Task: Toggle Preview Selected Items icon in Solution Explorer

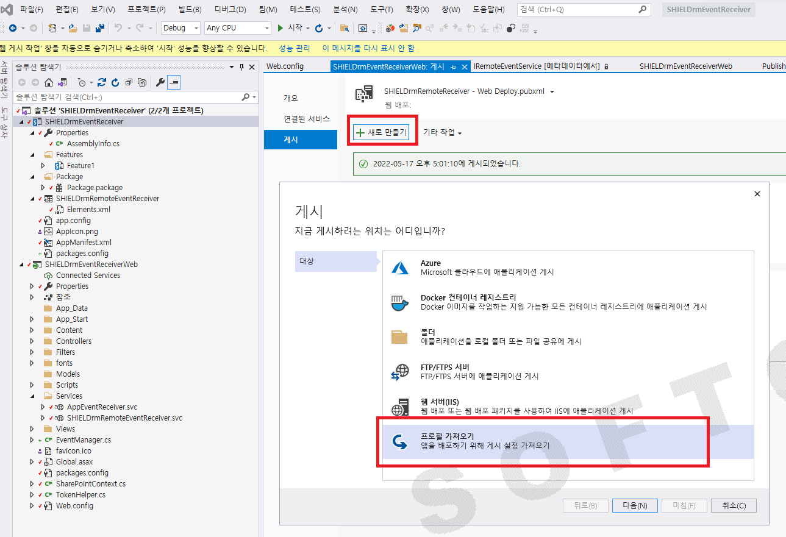Action: click(174, 82)
